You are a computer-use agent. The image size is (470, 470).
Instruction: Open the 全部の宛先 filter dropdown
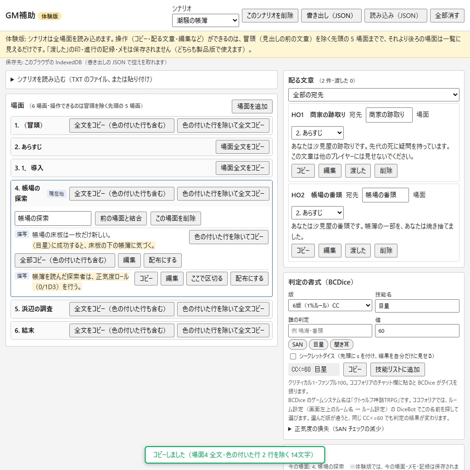(x=374, y=95)
